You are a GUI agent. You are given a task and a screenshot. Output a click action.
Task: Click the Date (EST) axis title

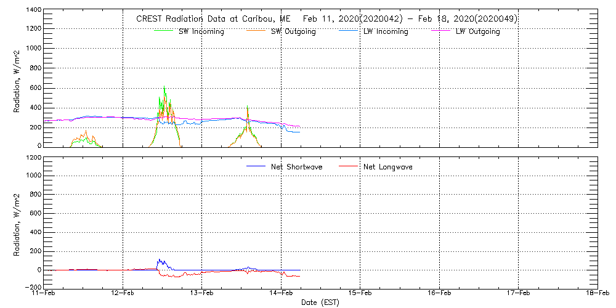(320, 303)
